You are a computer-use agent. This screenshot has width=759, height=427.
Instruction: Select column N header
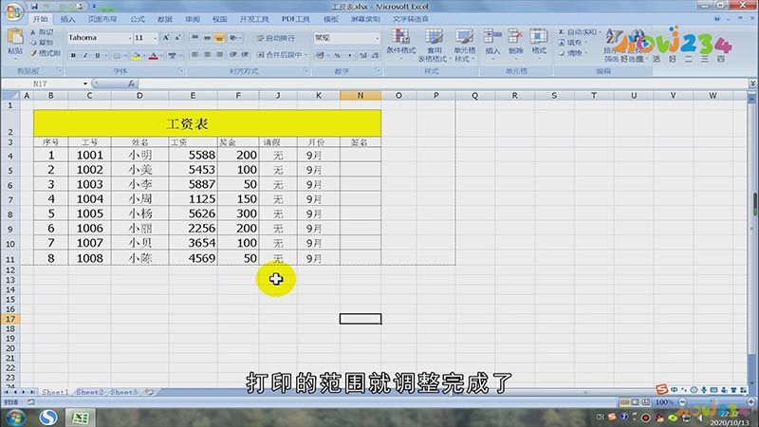[361, 96]
